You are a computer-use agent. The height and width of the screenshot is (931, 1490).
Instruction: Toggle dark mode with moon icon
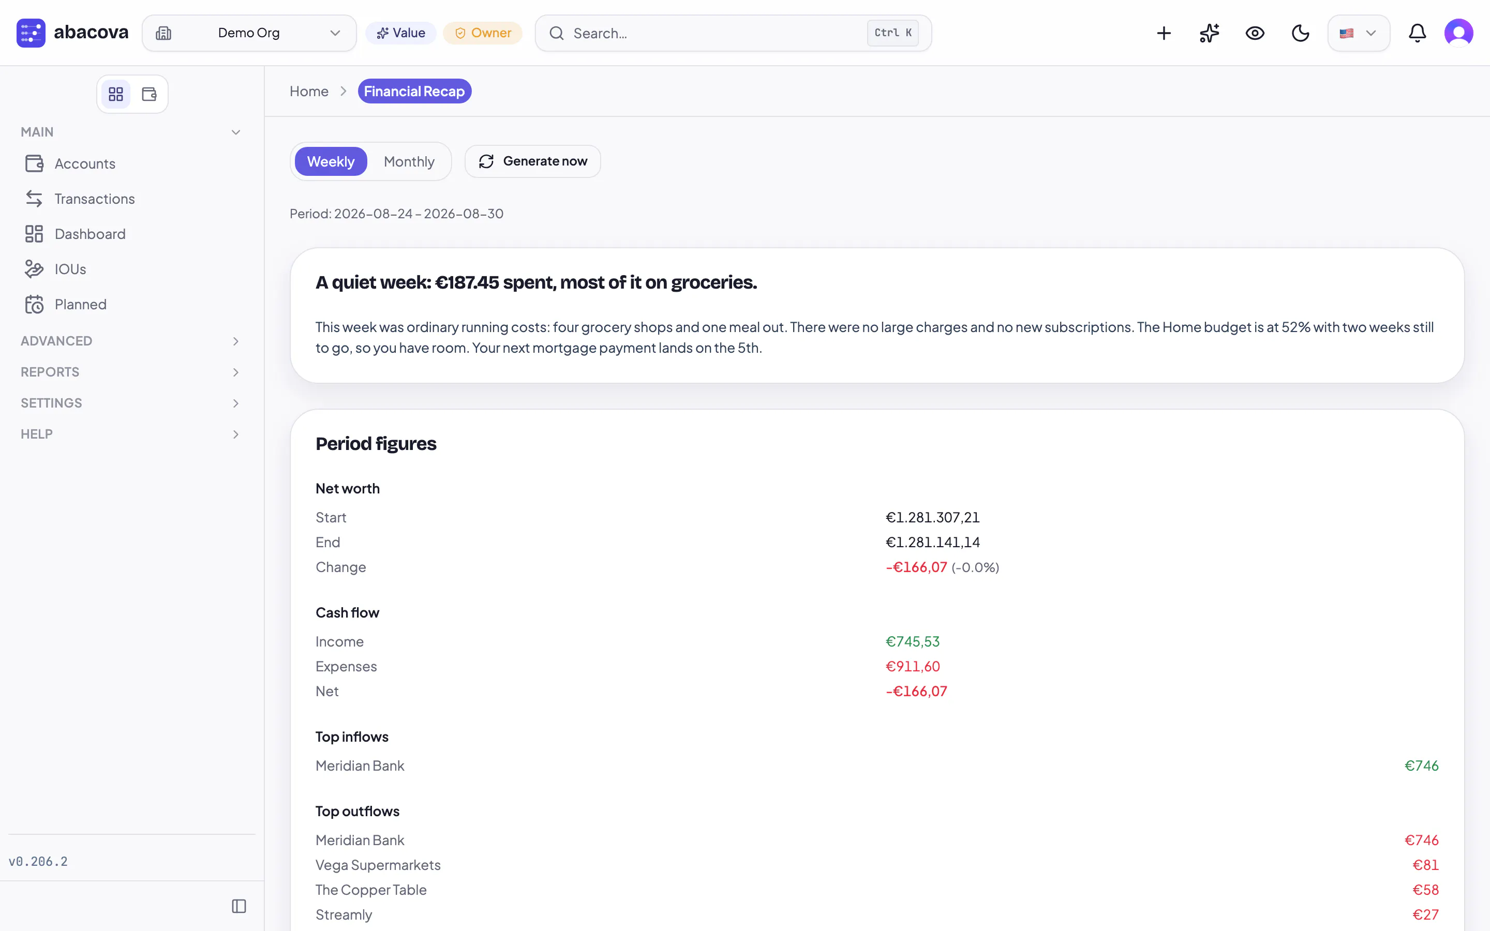click(x=1300, y=33)
